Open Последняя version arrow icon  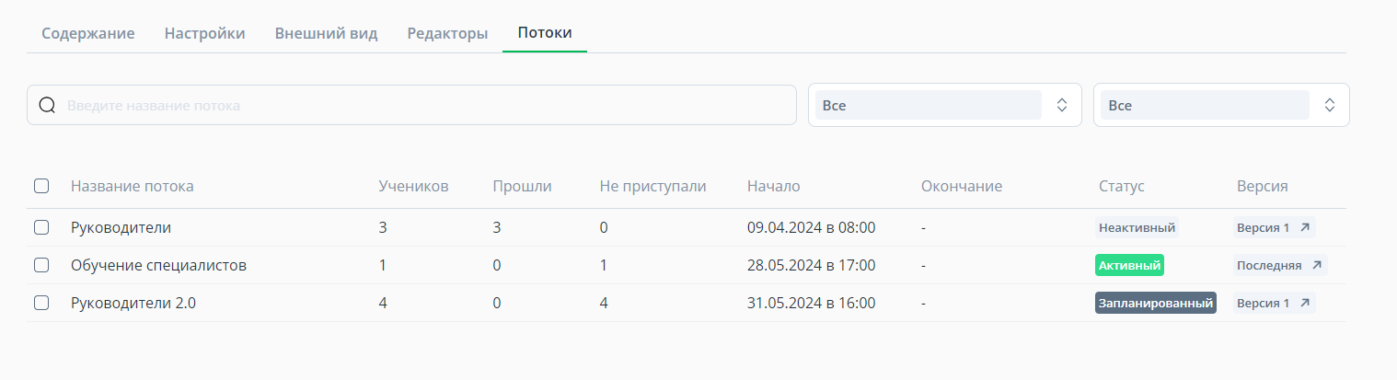tap(1317, 265)
